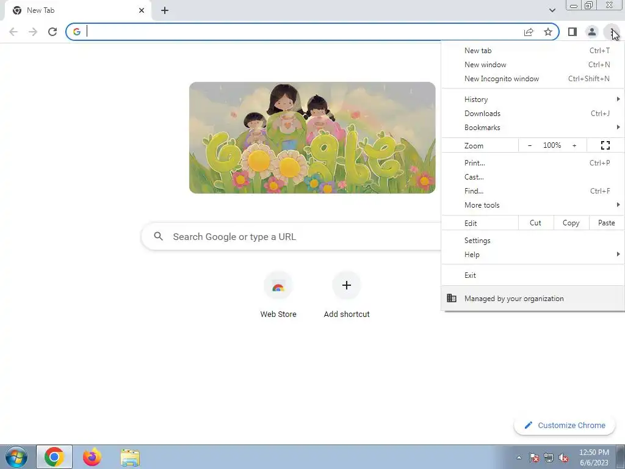This screenshot has height=469, width=625.
Task: Bookmark this tab with the star icon
Action: tap(548, 32)
